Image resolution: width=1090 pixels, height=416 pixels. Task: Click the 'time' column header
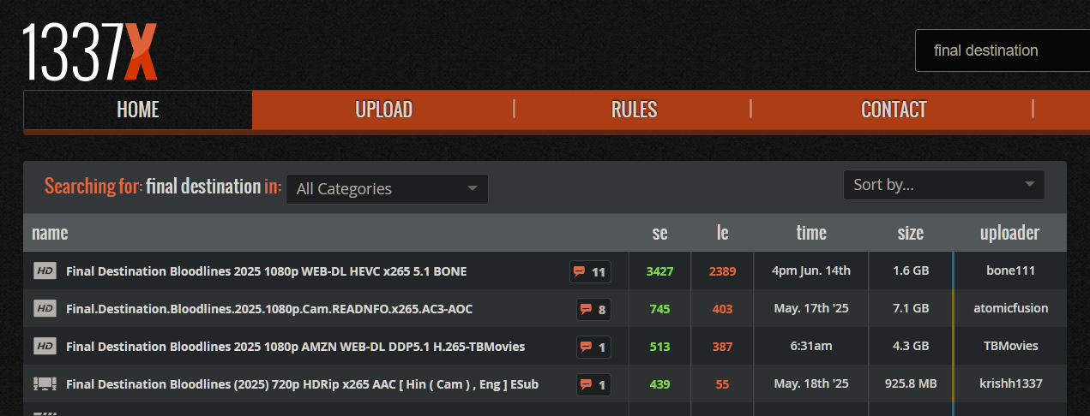[811, 233]
